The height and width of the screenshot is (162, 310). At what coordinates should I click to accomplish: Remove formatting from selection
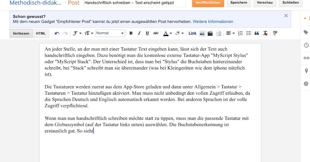tap(265, 33)
